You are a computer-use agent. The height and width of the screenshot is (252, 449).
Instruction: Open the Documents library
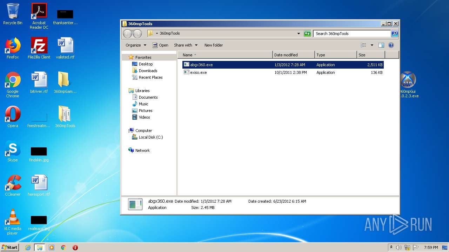(x=148, y=97)
